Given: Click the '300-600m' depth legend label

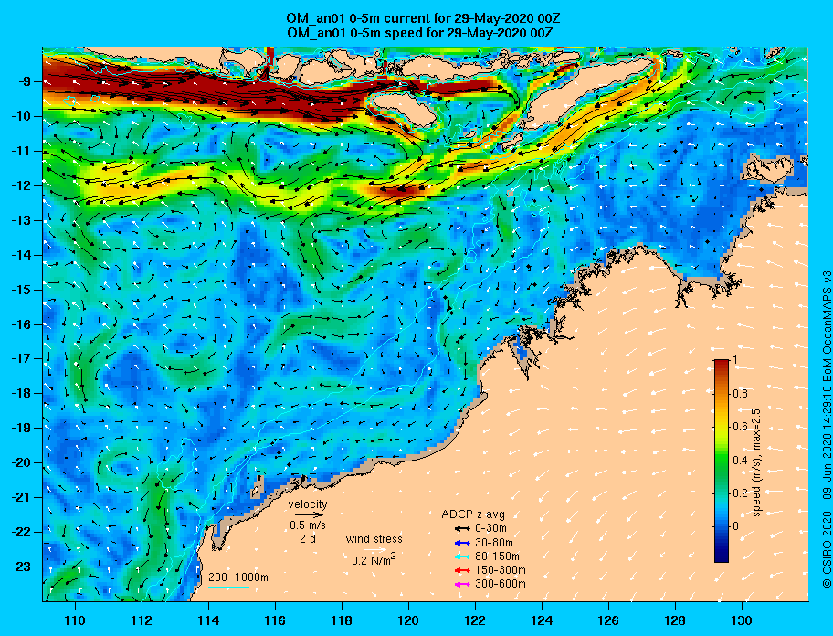Looking at the screenshot, I should 501,585.
